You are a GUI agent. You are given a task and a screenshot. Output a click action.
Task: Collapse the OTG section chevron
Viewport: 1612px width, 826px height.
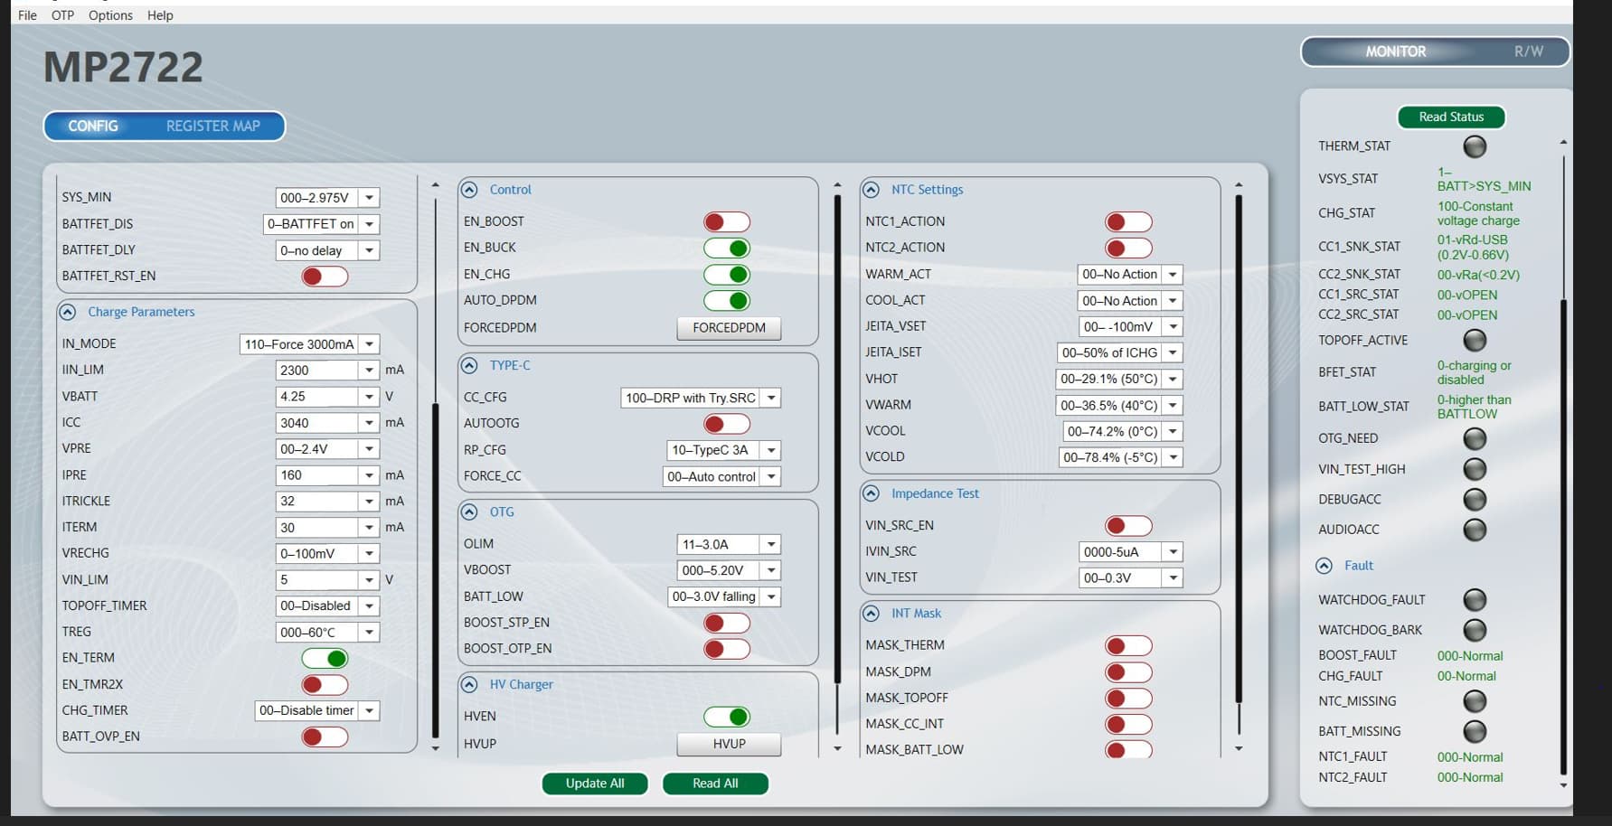point(469,512)
